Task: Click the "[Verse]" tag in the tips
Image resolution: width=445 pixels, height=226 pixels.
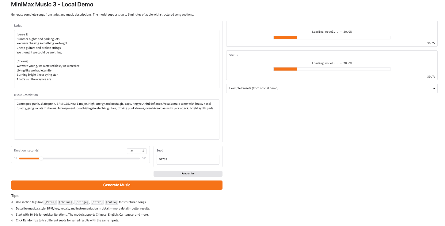Action: (x=50, y=202)
